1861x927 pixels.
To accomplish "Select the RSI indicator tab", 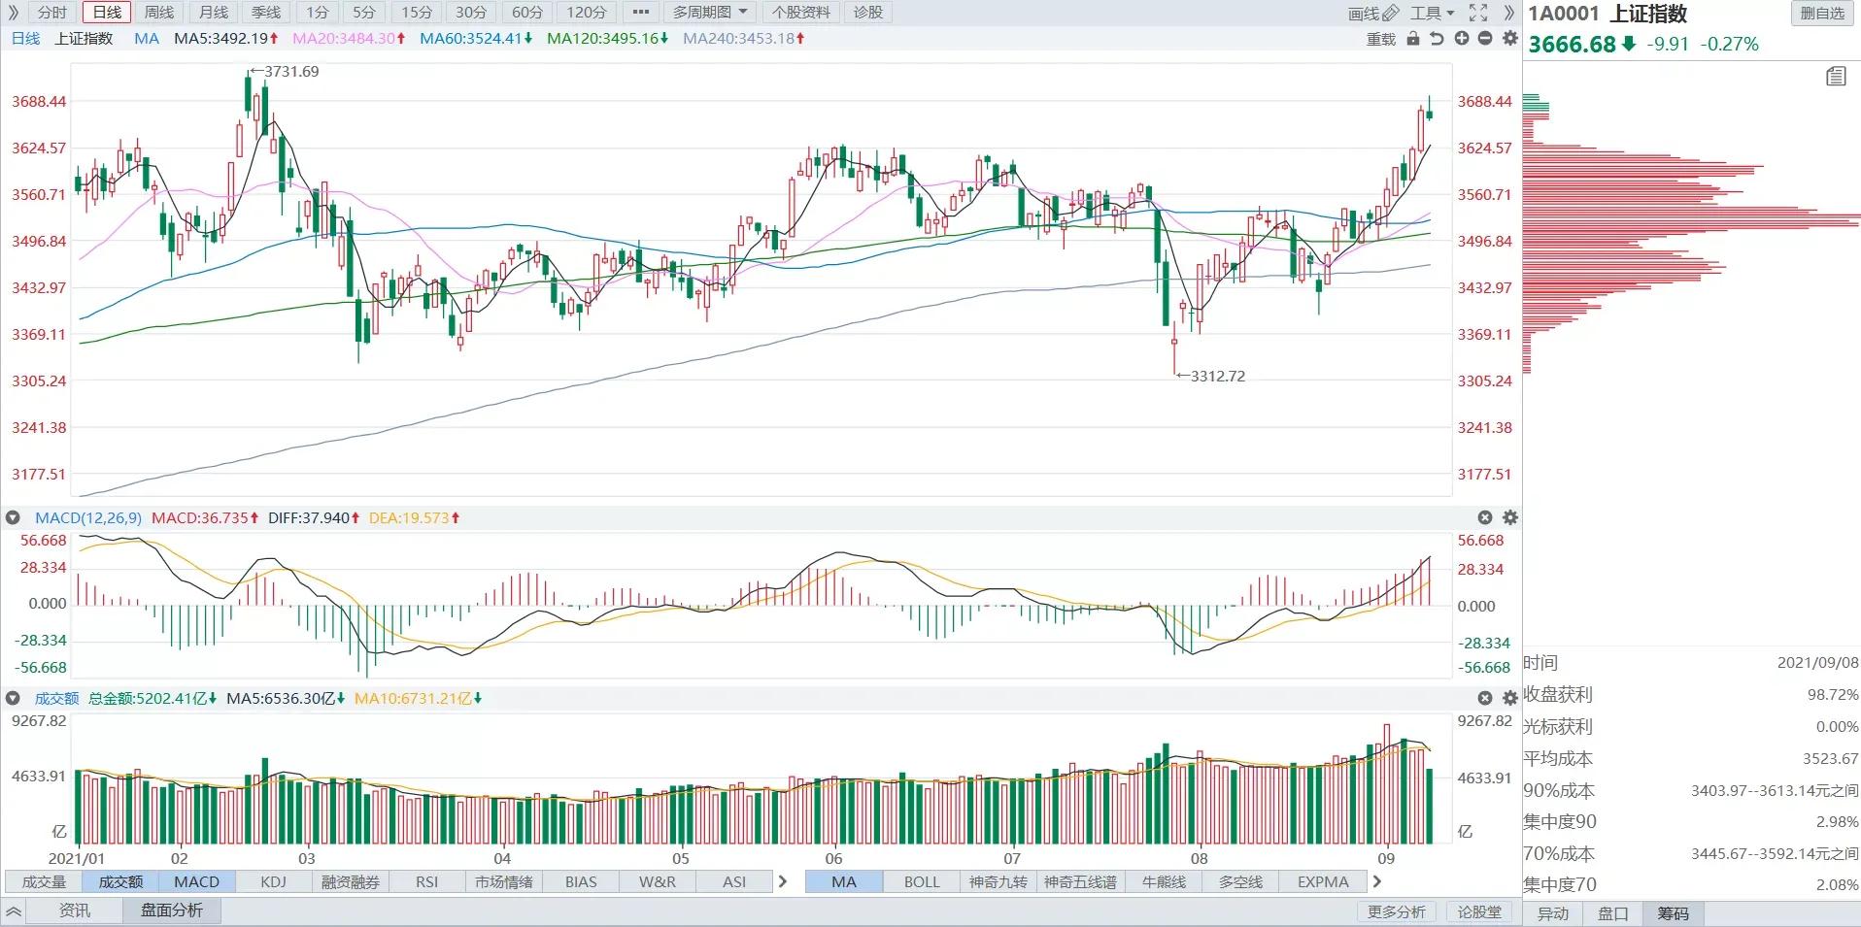I will tap(426, 881).
